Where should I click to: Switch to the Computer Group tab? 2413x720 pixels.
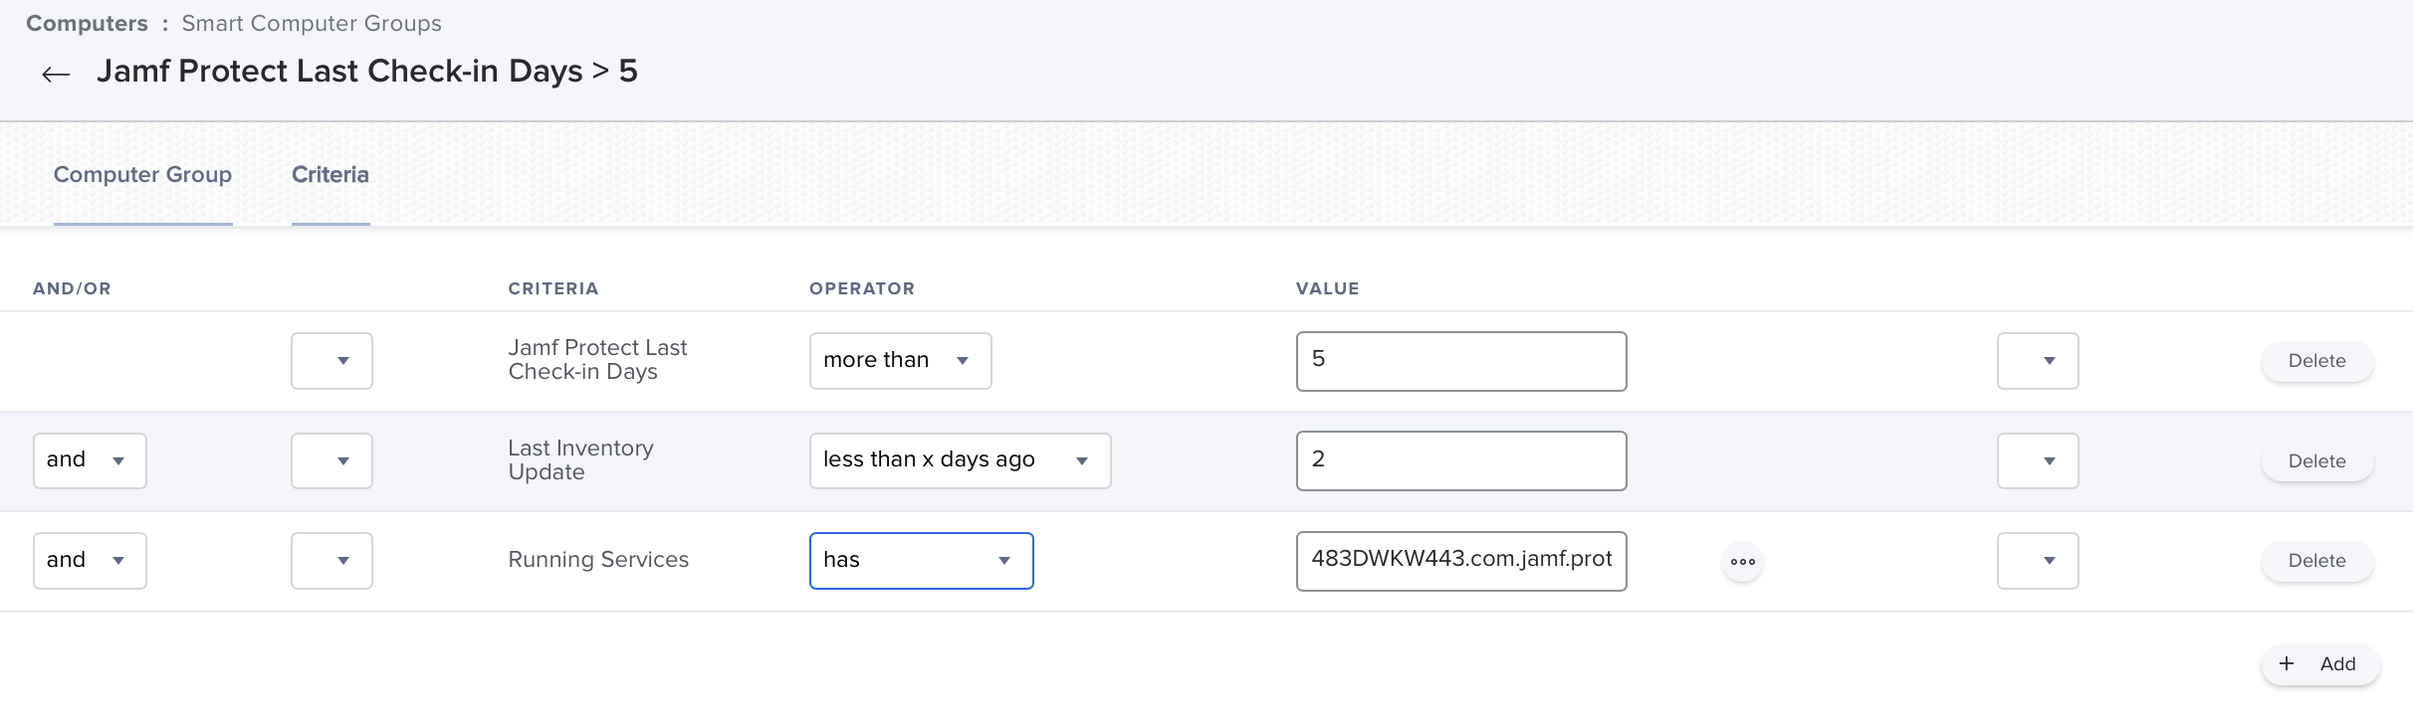142,175
